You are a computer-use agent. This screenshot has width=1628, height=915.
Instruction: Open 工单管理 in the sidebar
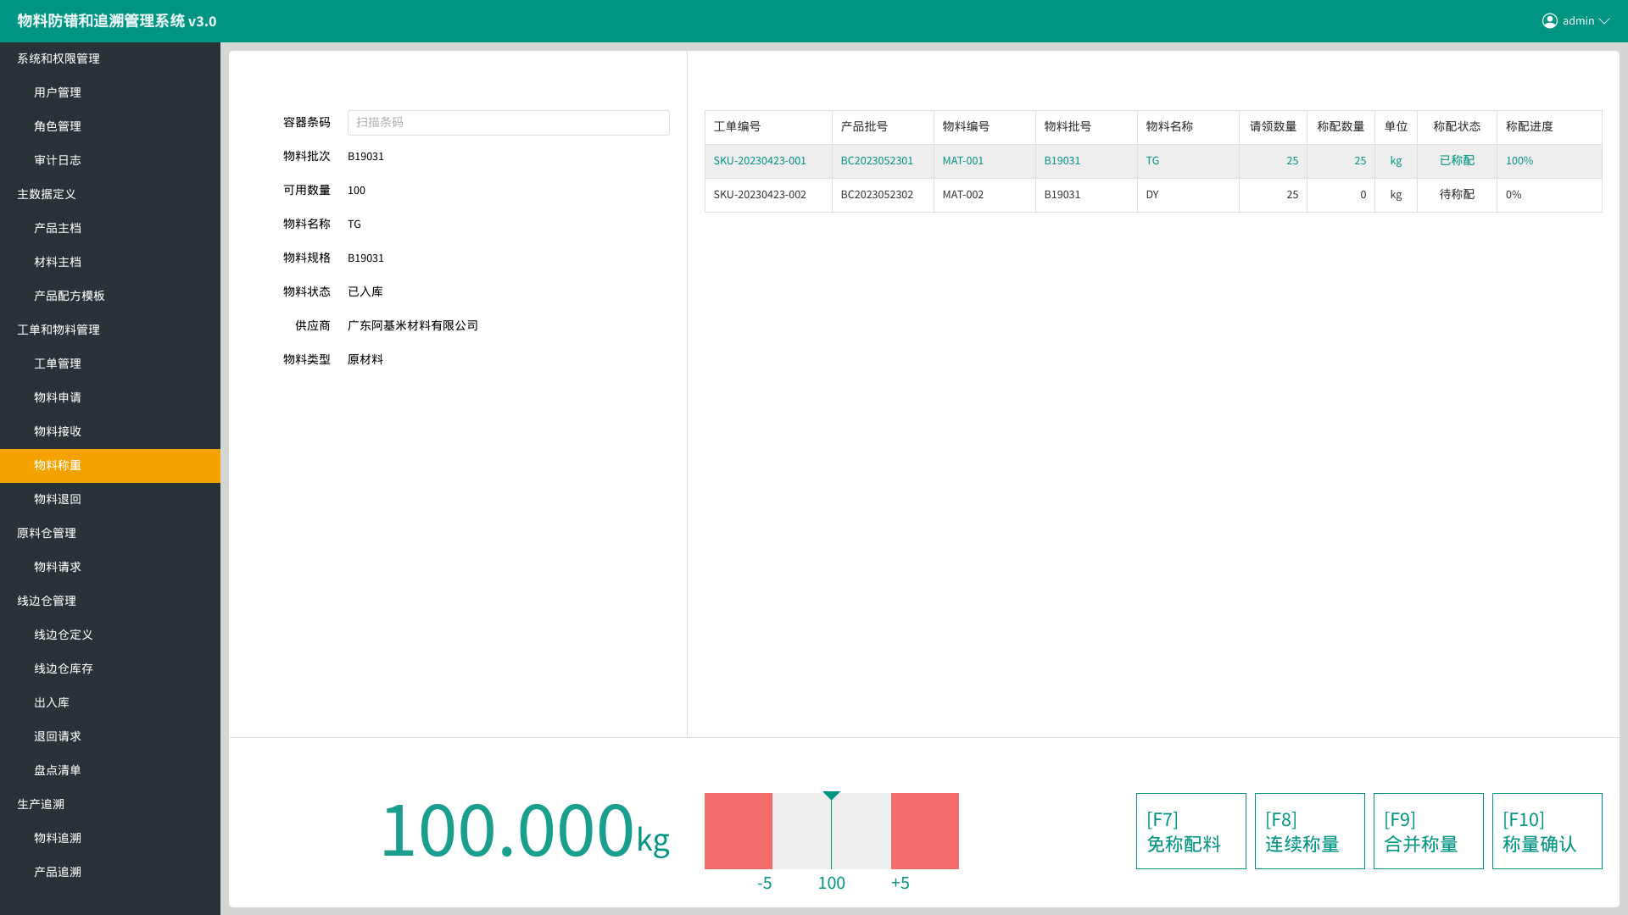coord(110,364)
